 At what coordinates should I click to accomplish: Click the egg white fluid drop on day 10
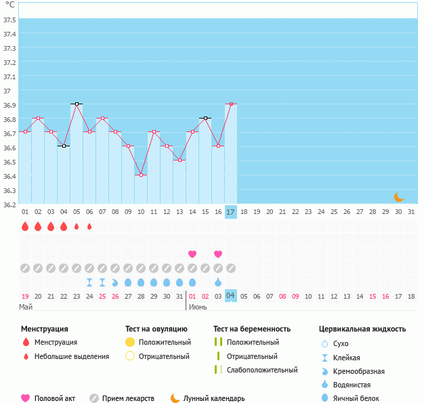tap(141, 282)
